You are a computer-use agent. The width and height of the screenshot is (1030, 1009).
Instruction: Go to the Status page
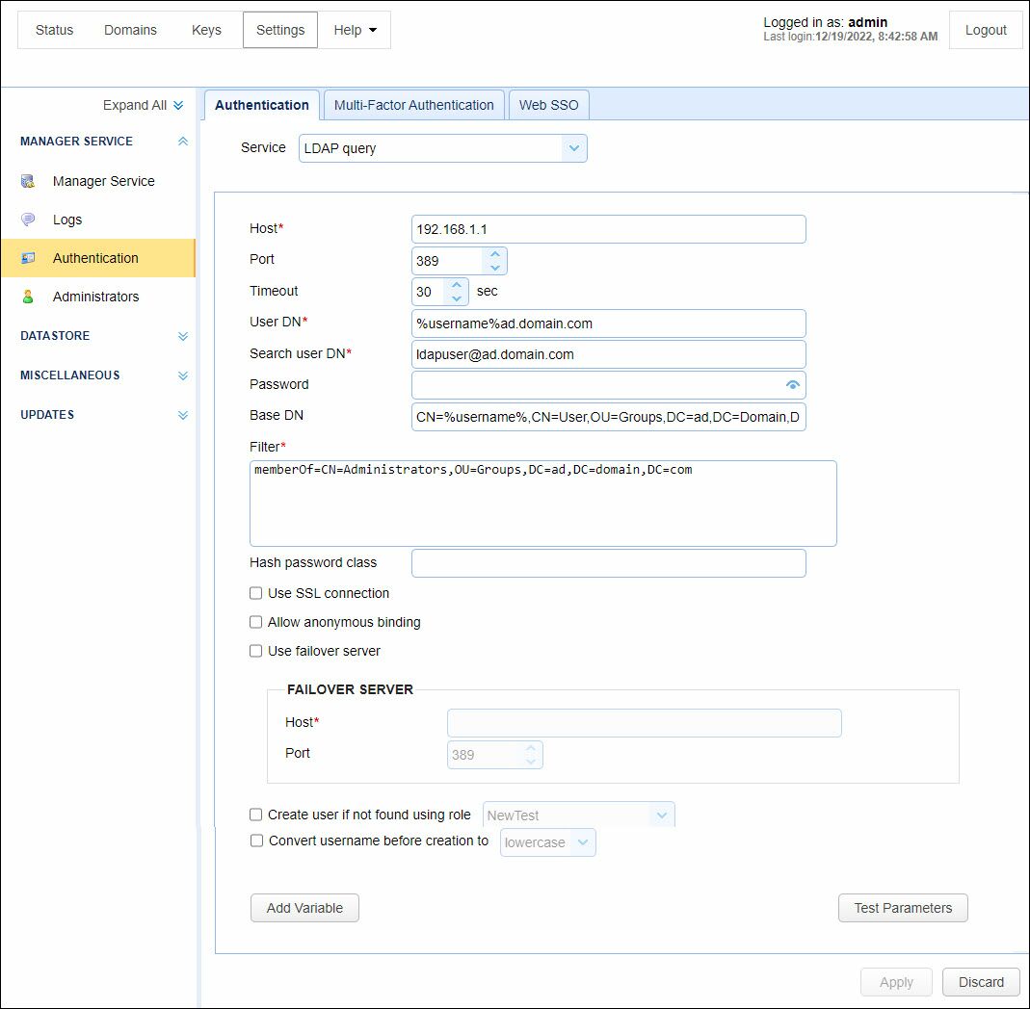pos(55,30)
